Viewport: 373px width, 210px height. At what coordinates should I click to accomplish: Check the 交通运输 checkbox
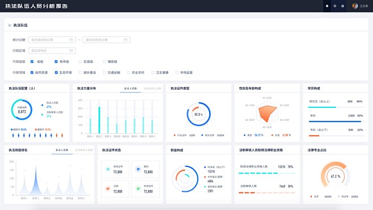tap(104, 73)
